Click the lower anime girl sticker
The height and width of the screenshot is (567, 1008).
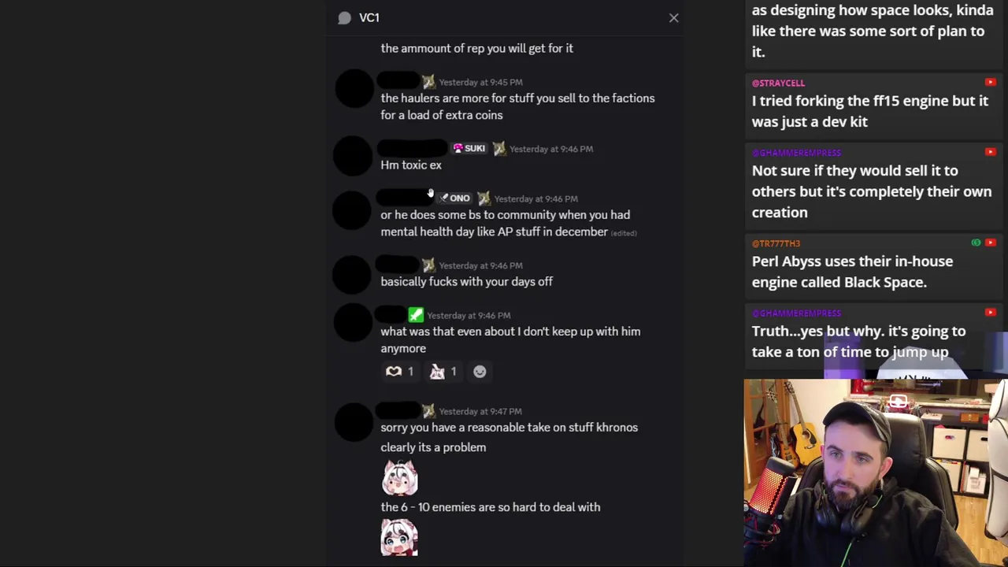[399, 538]
